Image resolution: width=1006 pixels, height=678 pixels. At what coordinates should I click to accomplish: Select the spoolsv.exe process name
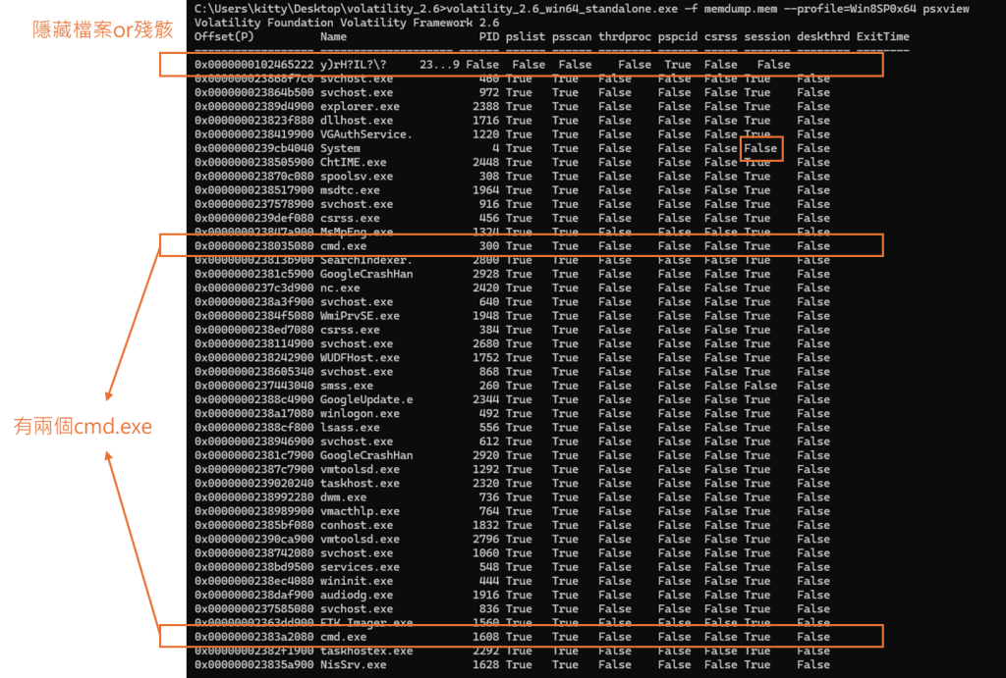(357, 177)
